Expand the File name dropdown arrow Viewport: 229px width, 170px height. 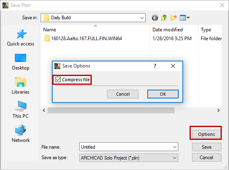[175, 147]
